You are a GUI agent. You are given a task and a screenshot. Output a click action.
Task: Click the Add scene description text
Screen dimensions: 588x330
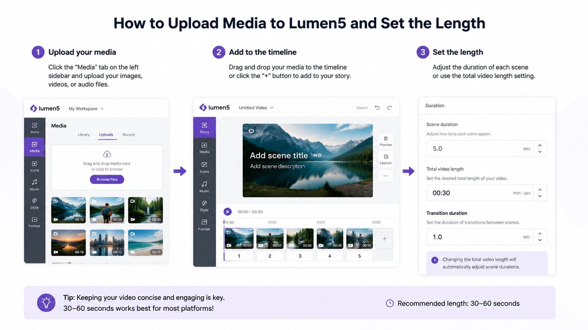point(277,166)
